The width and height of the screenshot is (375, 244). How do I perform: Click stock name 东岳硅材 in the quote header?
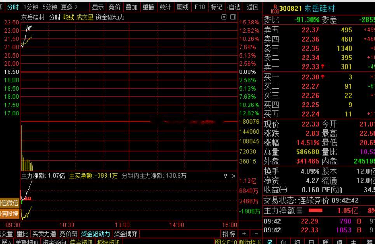(320, 9)
